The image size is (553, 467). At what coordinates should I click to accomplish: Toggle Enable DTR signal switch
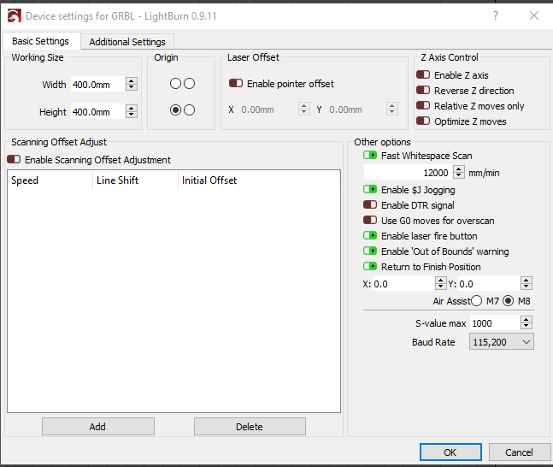point(370,204)
